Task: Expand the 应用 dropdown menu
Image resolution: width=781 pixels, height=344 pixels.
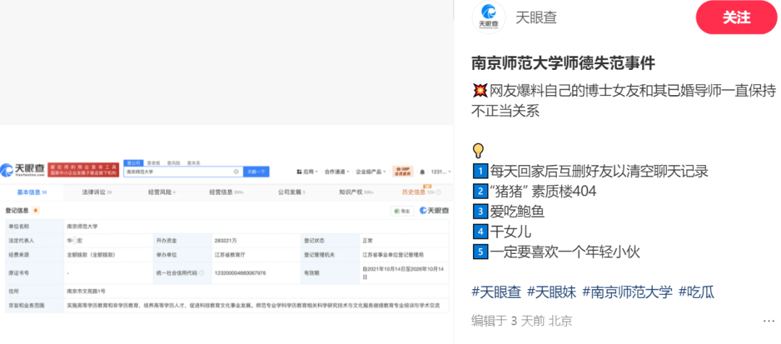Action: [x=307, y=172]
